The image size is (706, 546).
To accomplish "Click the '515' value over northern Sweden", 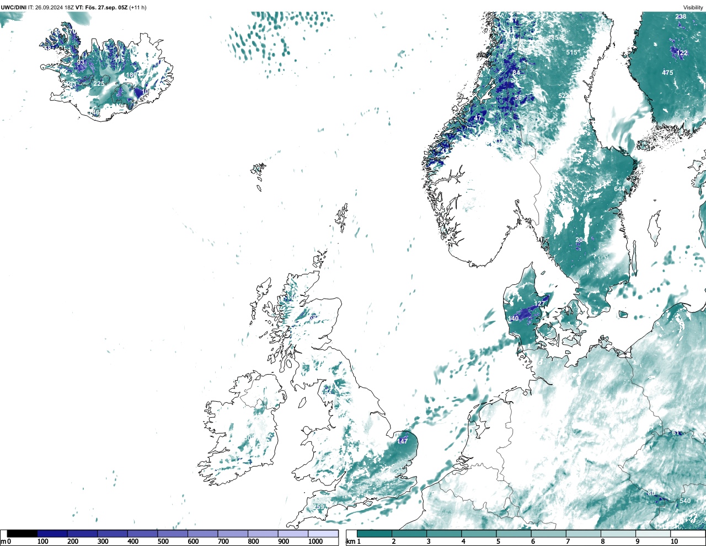I will (x=571, y=52).
